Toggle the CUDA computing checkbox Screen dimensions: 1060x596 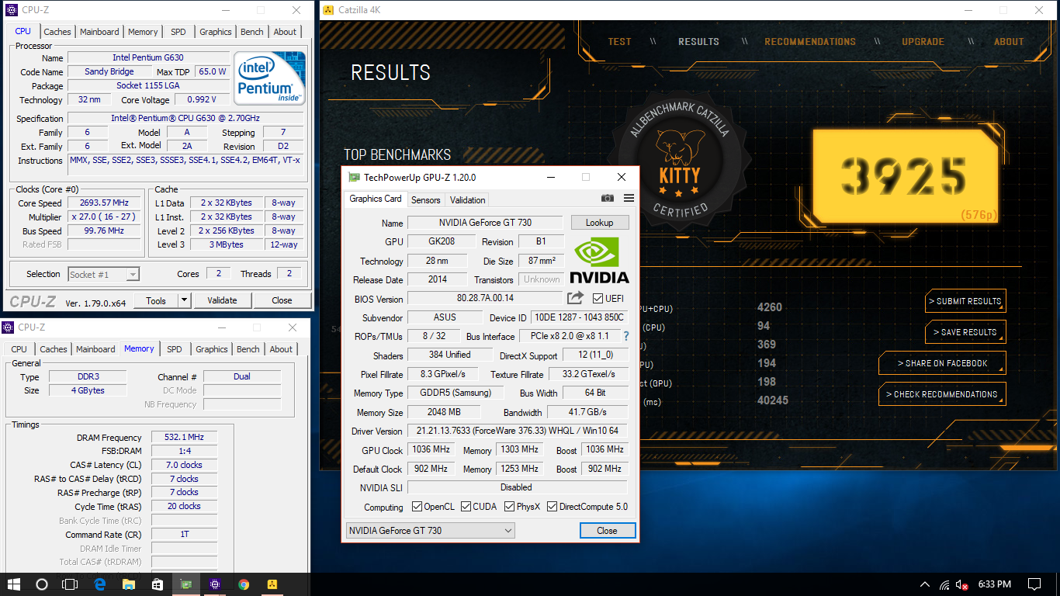pyautogui.click(x=466, y=507)
